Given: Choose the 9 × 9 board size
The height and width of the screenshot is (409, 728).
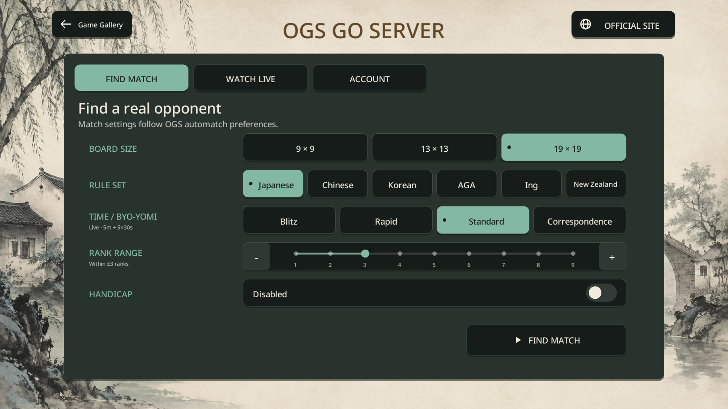Looking at the screenshot, I should click(305, 148).
